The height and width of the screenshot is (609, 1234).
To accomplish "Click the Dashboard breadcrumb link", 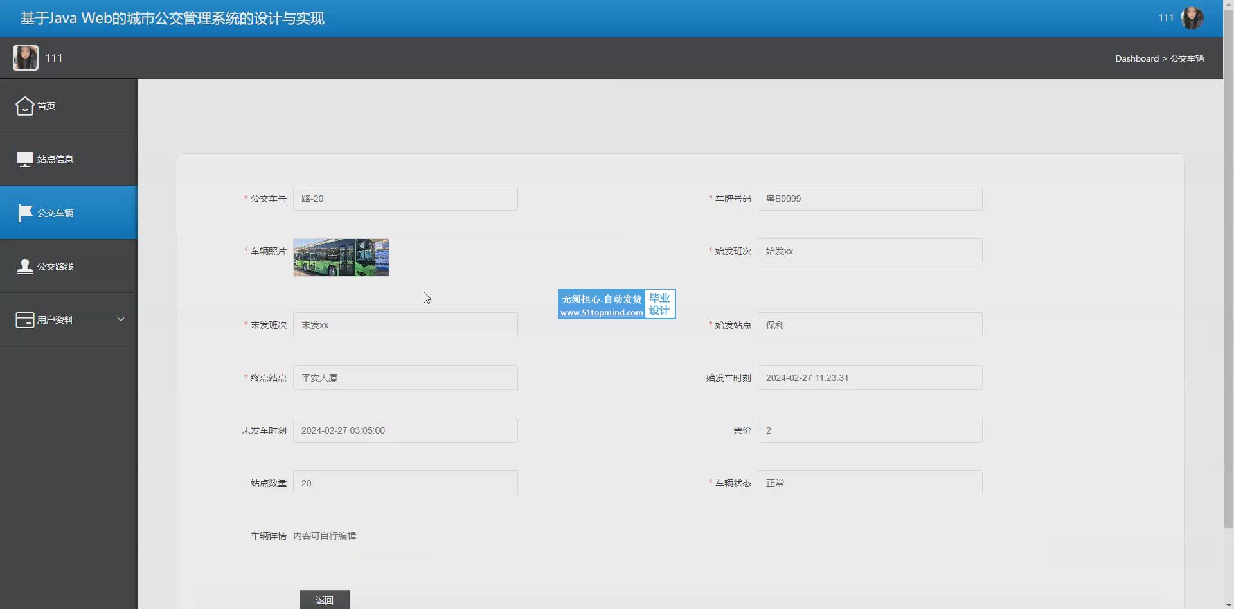I will coord(1136,58).
